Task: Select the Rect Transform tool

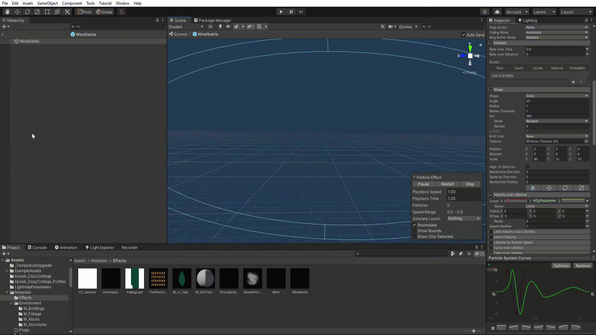Action: (x=47, y=12)
